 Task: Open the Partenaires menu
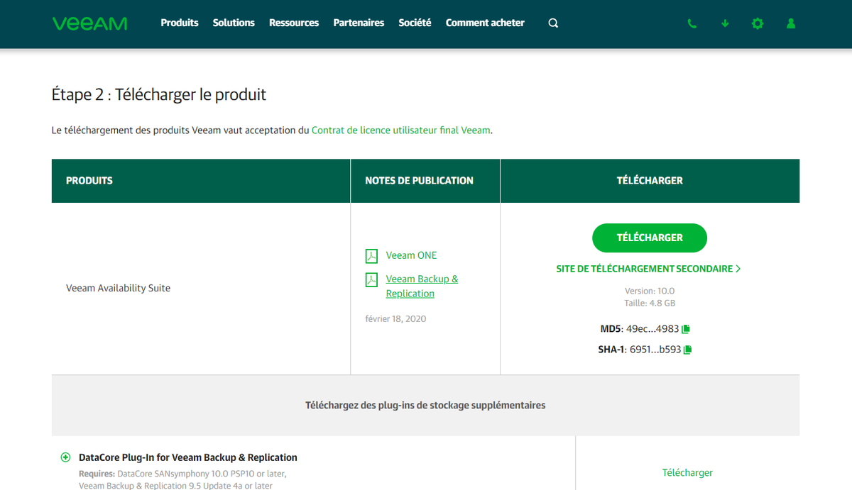click(359, 23)
